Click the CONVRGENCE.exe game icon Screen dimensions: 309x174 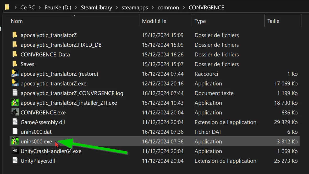coord(15,112)
